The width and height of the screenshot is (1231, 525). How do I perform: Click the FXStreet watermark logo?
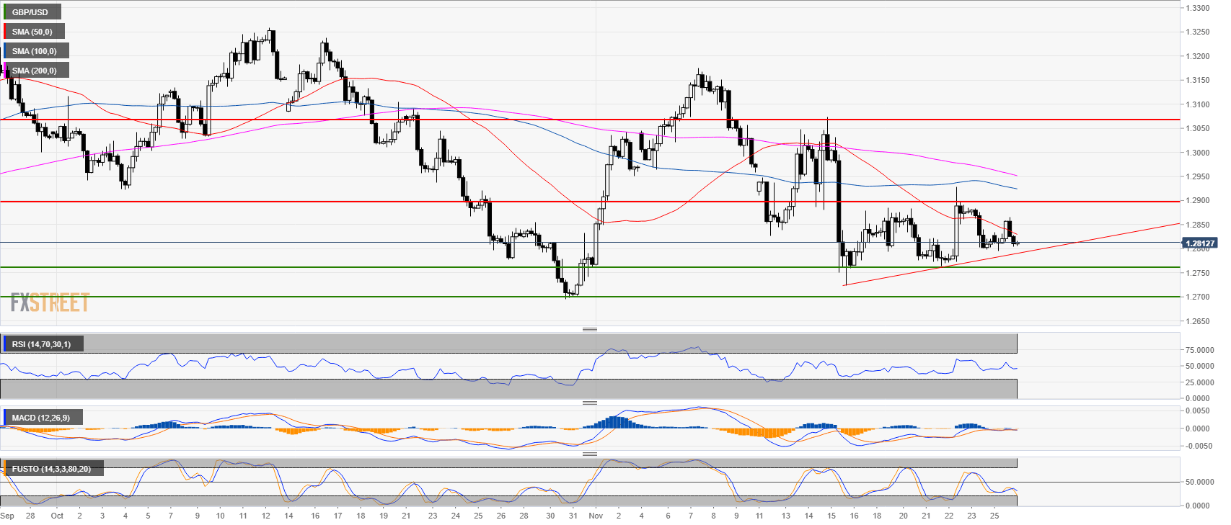(50, 302)
